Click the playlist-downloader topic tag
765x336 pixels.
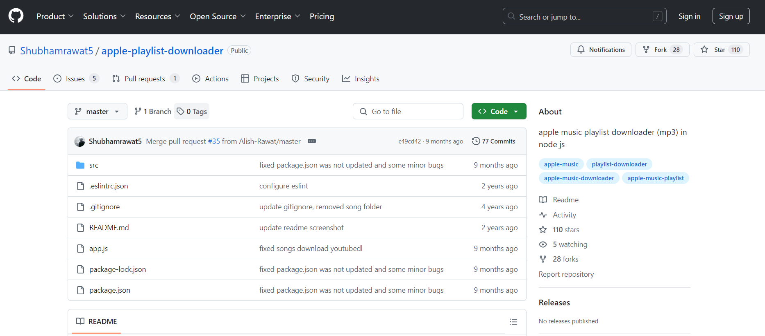coord(619,164)
